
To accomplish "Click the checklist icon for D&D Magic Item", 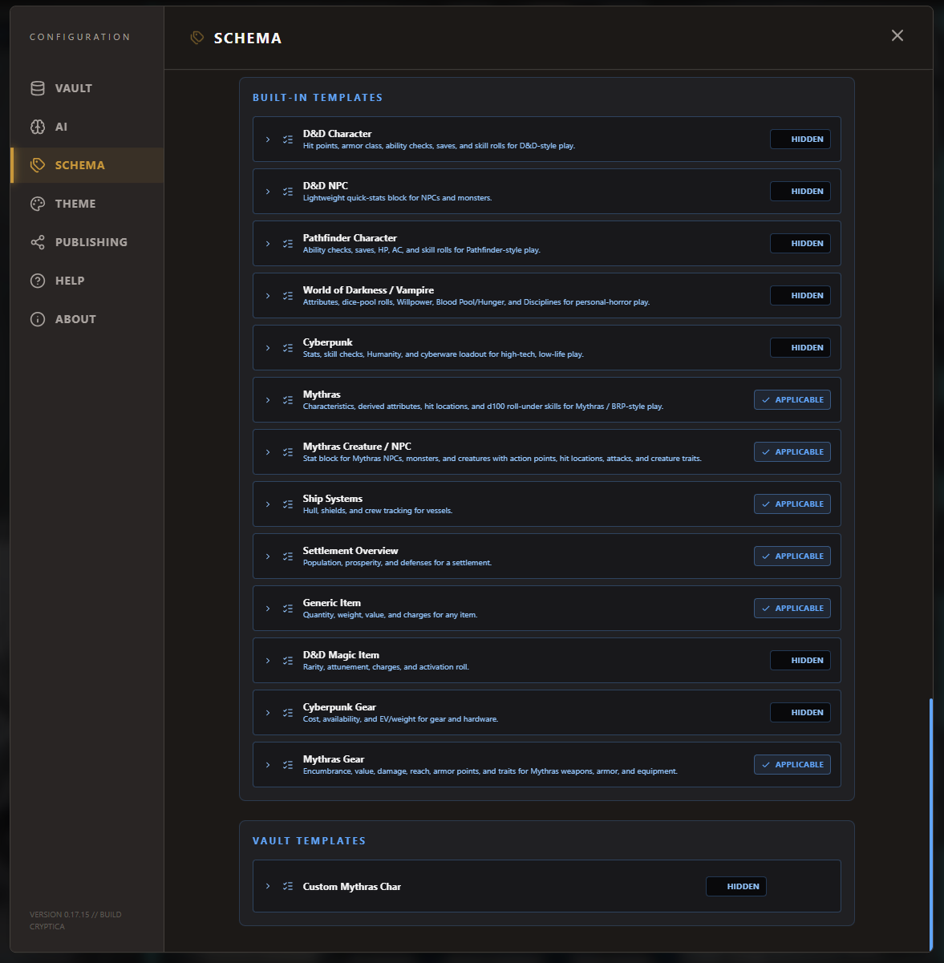I will 288,661.
